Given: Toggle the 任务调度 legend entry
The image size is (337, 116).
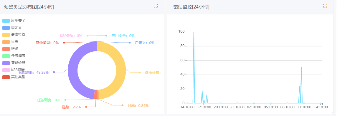Looking at the screenshot, I should [14, 56].
